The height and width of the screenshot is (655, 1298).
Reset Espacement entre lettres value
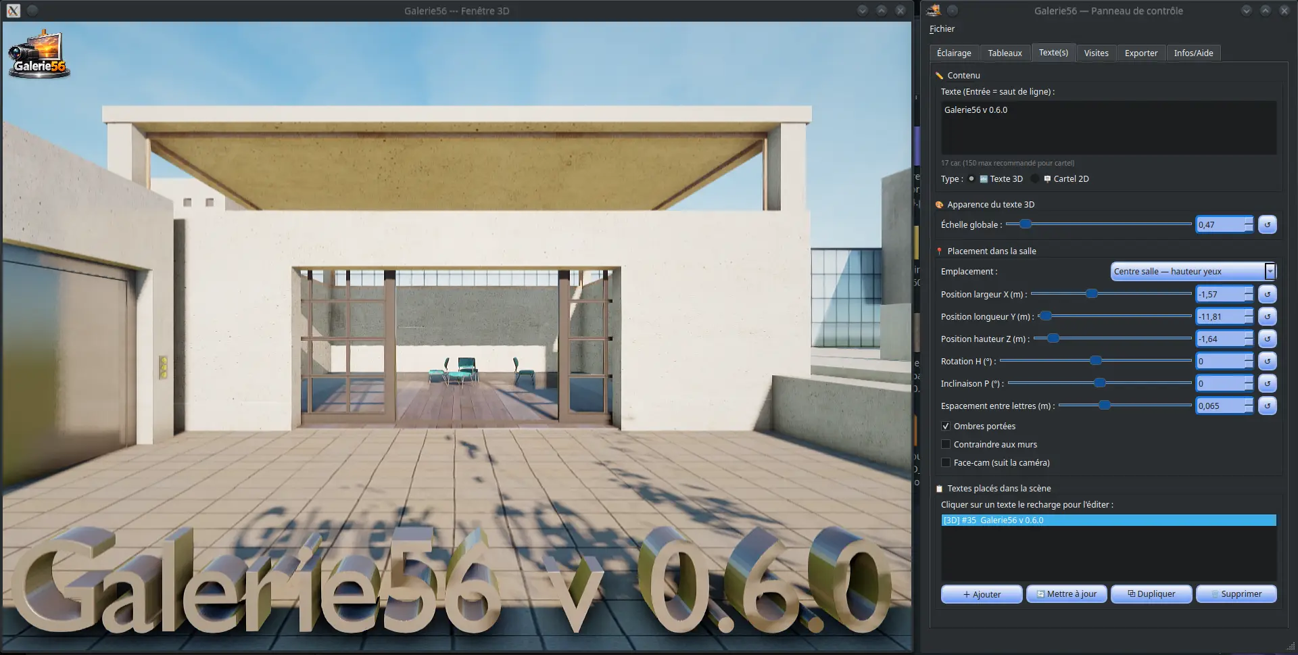coord(1267,406)
